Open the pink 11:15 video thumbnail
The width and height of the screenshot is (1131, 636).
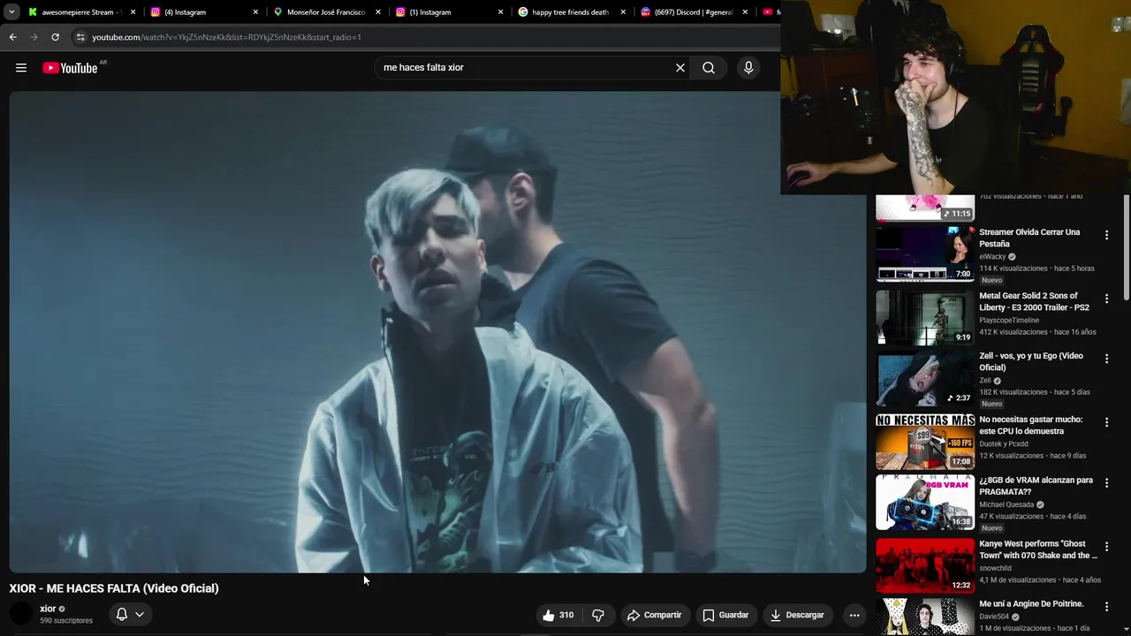(925, 208)
